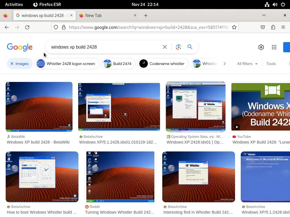Image resolution: width=290 pixels, height=217 pixels.
Task: Open the tracking protection shield icon
Action: click(x=56, y=27)
